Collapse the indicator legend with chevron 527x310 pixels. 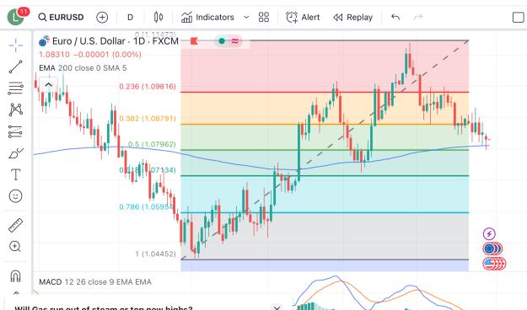[x=48, y=84]
